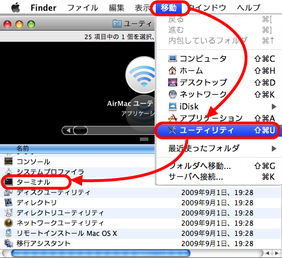Click ターミナル file name

coord(33,182)
